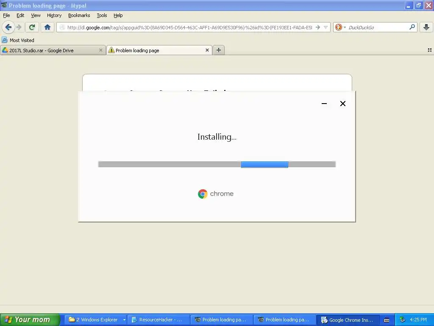Image resolution: width=434 pixels, height=326 pixels.
Task: Switch to 2017L Studio.rar Google Drive tab
Action: click(53, 50)
